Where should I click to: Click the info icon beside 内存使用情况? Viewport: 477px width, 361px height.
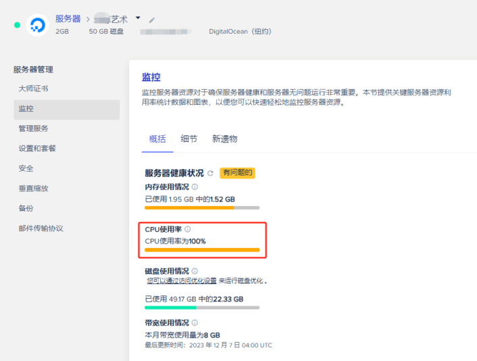pyautogui.click(x=195, y=187)
